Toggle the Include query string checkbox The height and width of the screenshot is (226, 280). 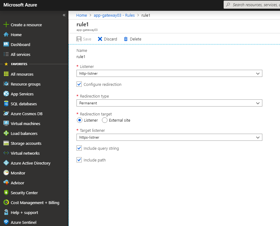click(x=79, y=148)
